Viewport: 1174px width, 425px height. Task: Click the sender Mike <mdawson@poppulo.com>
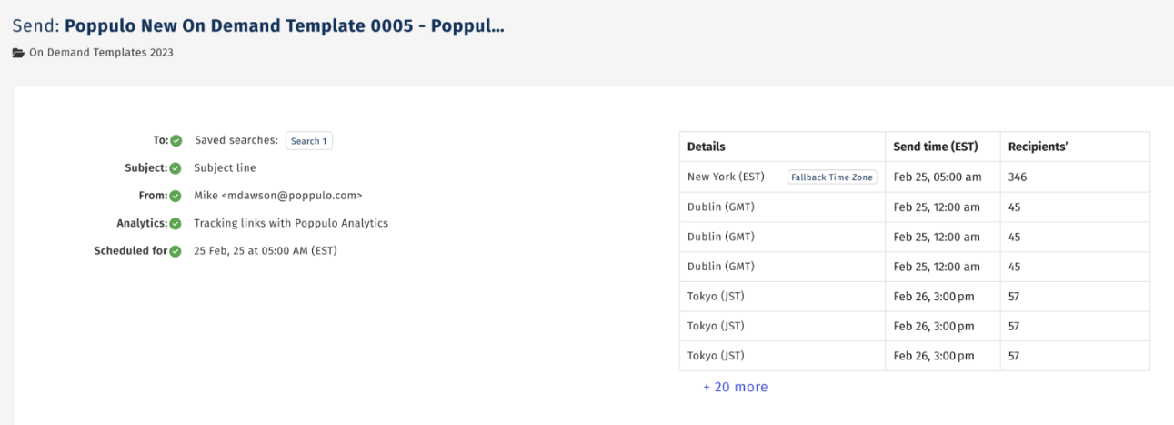click(278, 196)
